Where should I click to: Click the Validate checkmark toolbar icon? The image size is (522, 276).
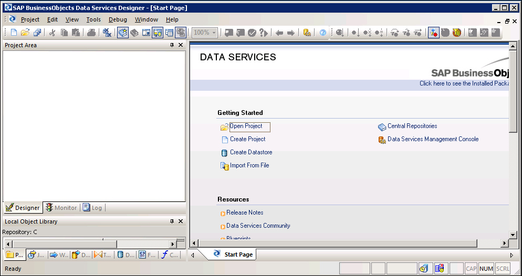[252, 33]
